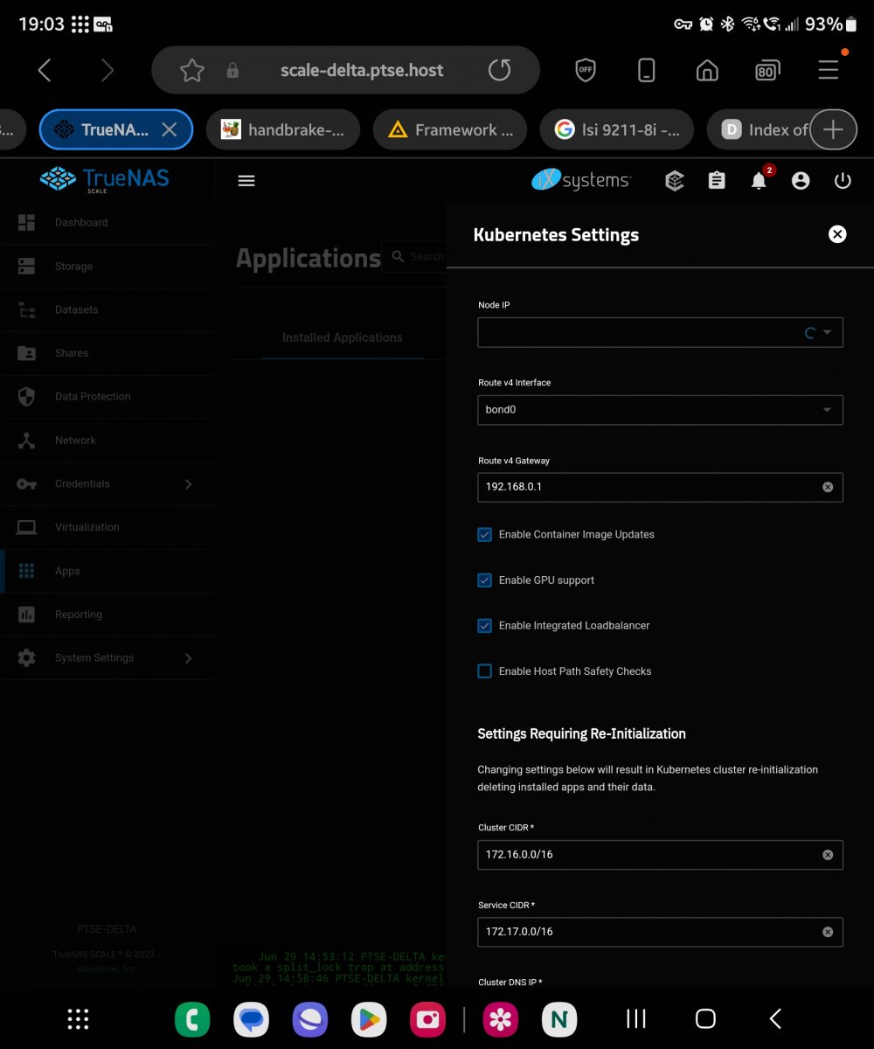The width and height of the screenshot is (874, 1049).
Task: Open Storage in the sidebar
Action: click(73, 267)
